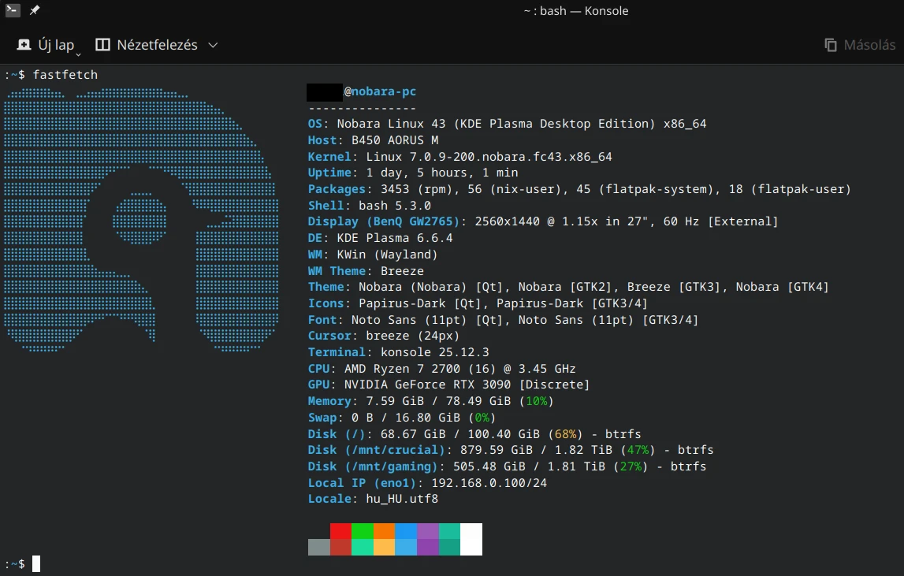This screenshot has height=576, width=904.
Task: Click the Disk (/mnt/crucial) line
Action: coord(511,450)
